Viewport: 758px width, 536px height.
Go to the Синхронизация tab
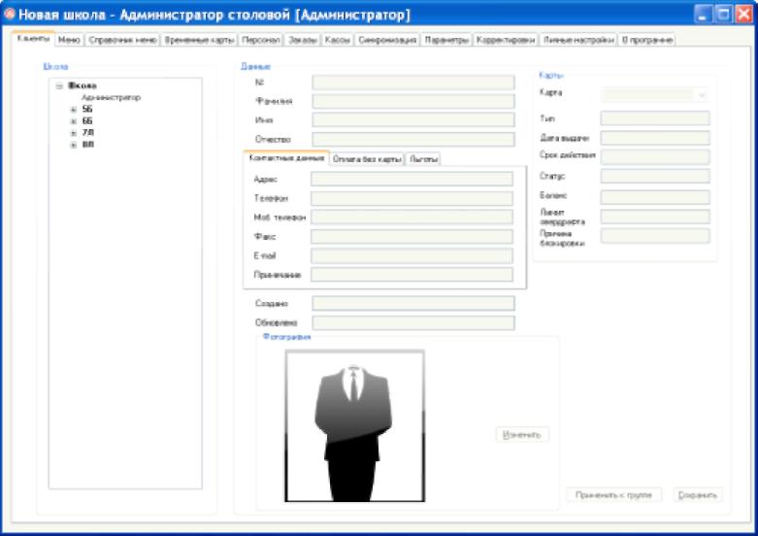[x=387, y=40]
